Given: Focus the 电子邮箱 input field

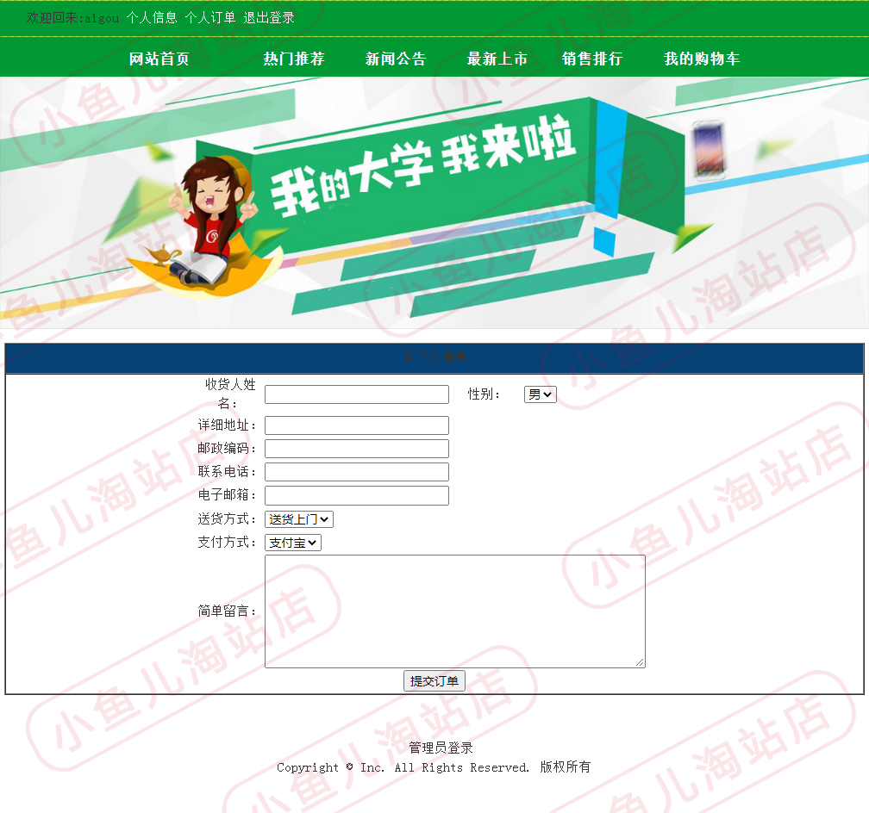Looking at the screenshot, I should click(357, 496).
